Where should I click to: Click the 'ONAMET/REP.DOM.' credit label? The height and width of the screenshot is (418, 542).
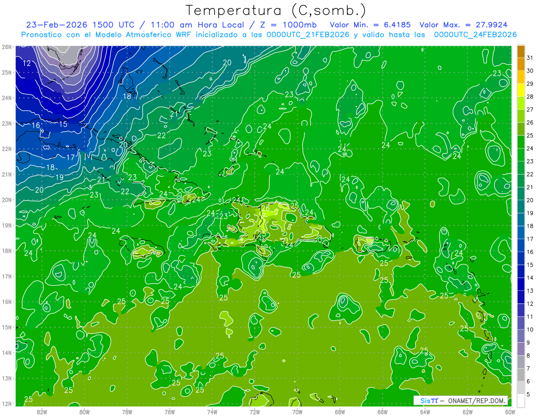point(477,400)
